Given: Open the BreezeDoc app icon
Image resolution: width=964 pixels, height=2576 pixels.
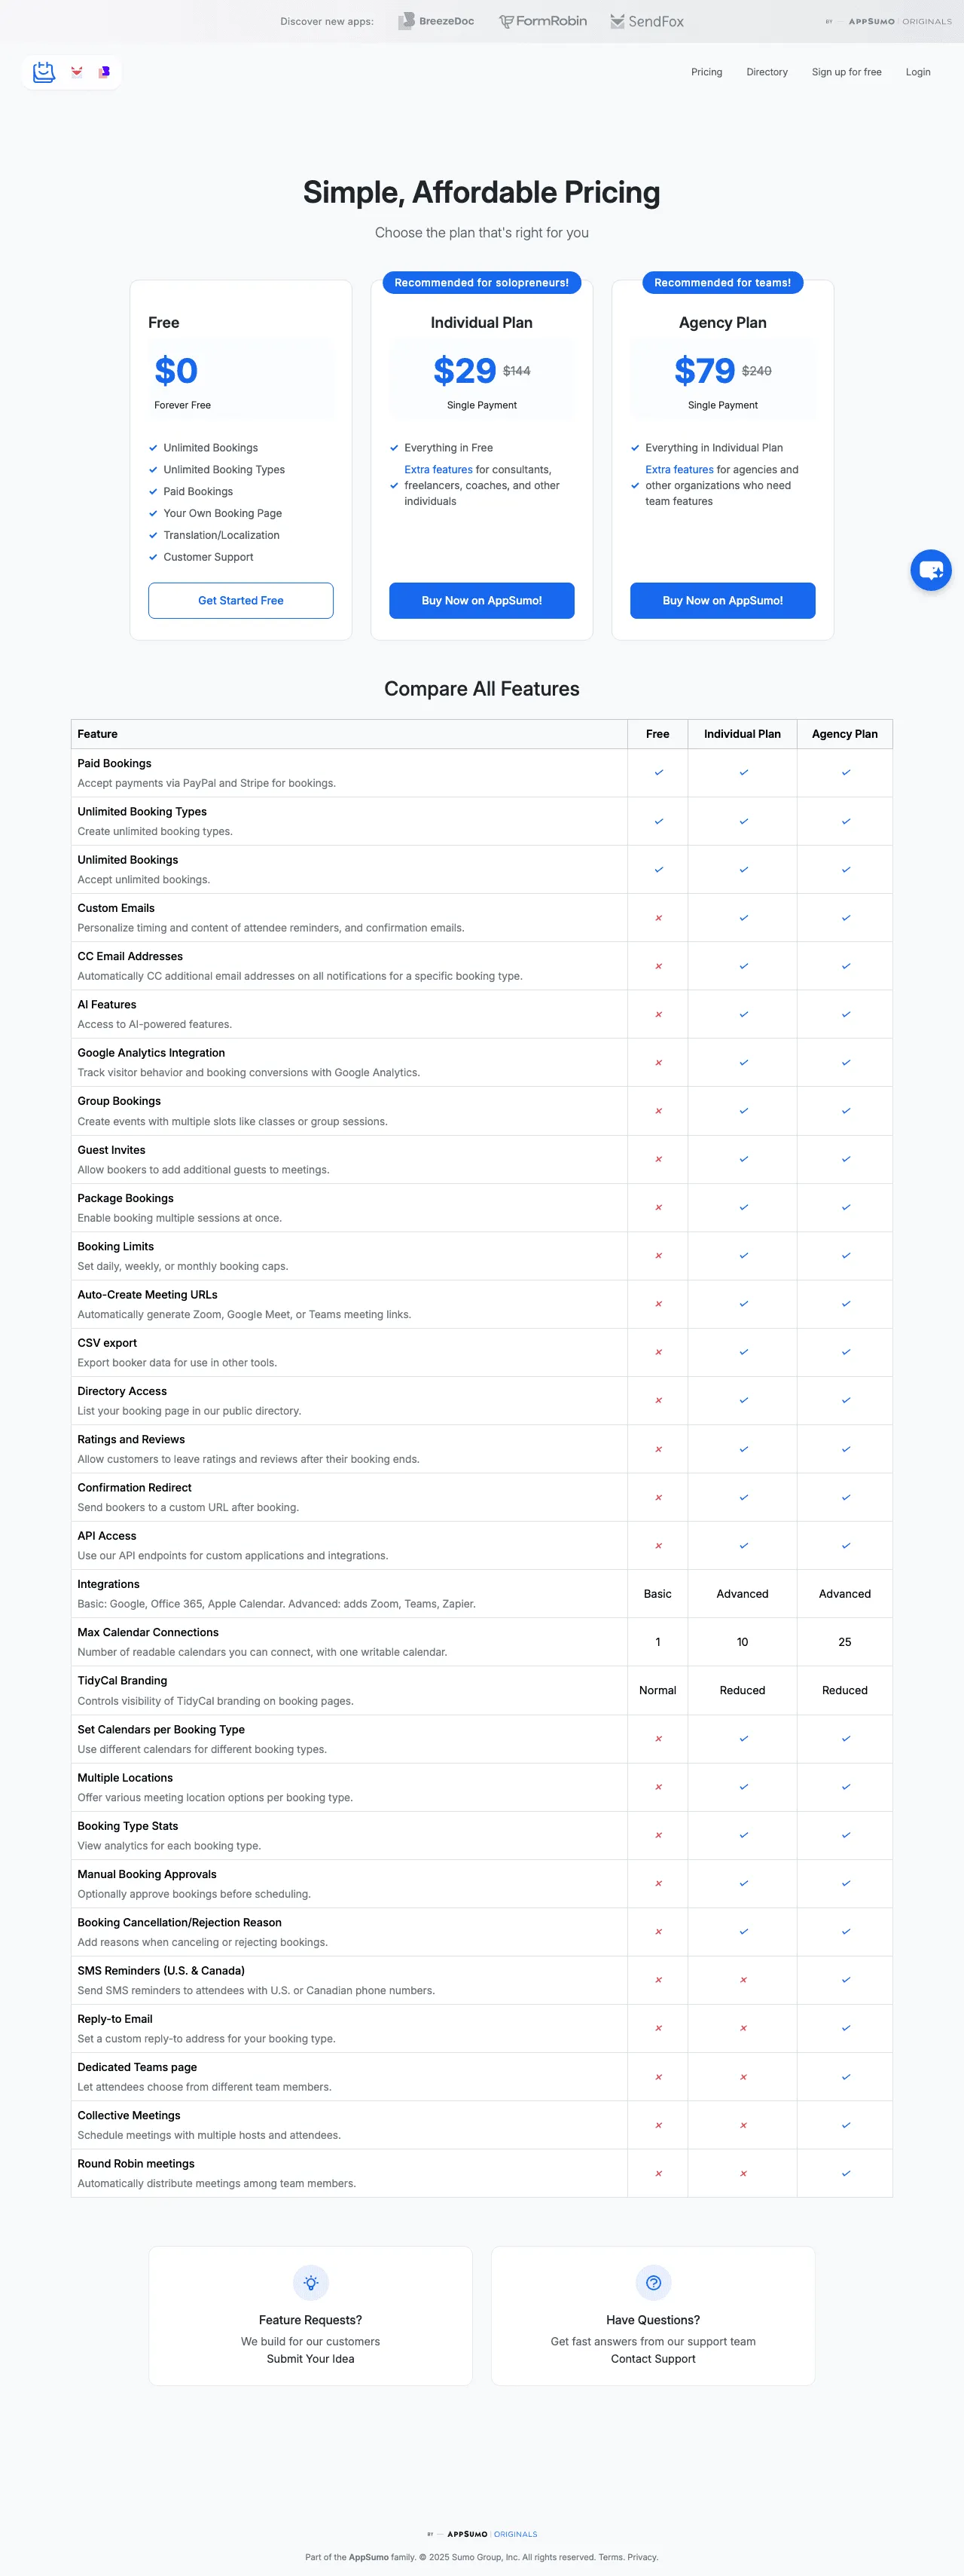Looking at the screenshot, I should [406, 20].
